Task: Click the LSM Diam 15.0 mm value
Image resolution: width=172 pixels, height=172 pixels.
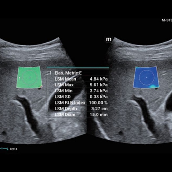Action: pyautogui.click(x=99, y=115)
